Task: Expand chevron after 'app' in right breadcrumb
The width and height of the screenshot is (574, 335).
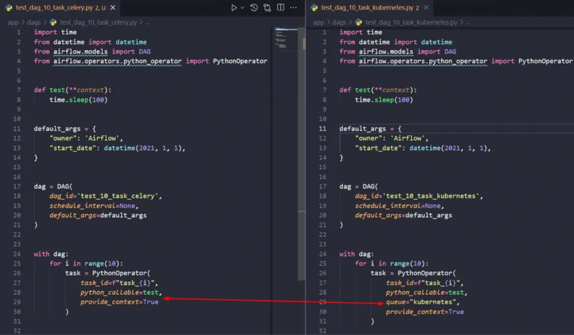Action: point(328,22)
